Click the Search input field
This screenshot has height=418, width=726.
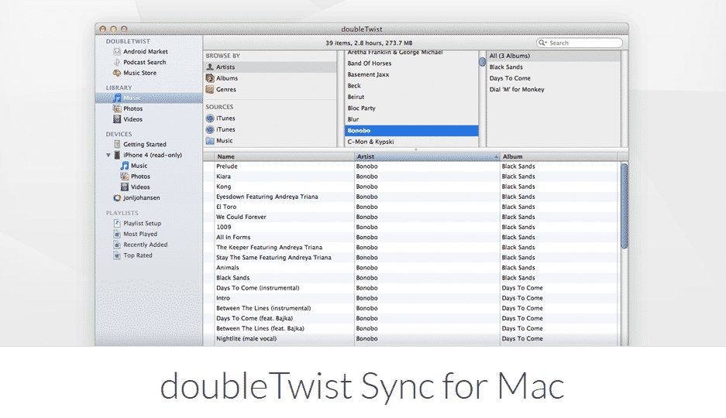pos(580,43)
